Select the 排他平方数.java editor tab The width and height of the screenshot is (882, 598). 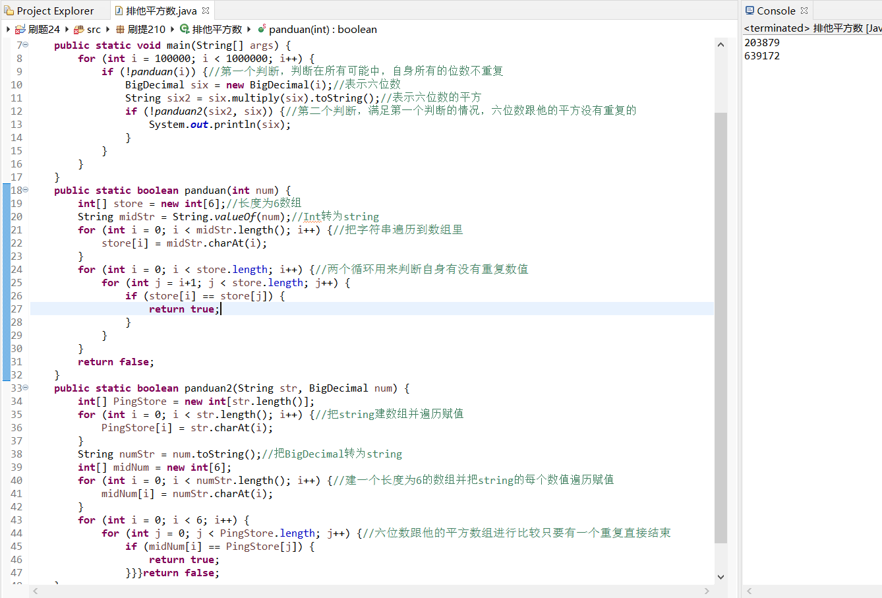tap(161, 11)
